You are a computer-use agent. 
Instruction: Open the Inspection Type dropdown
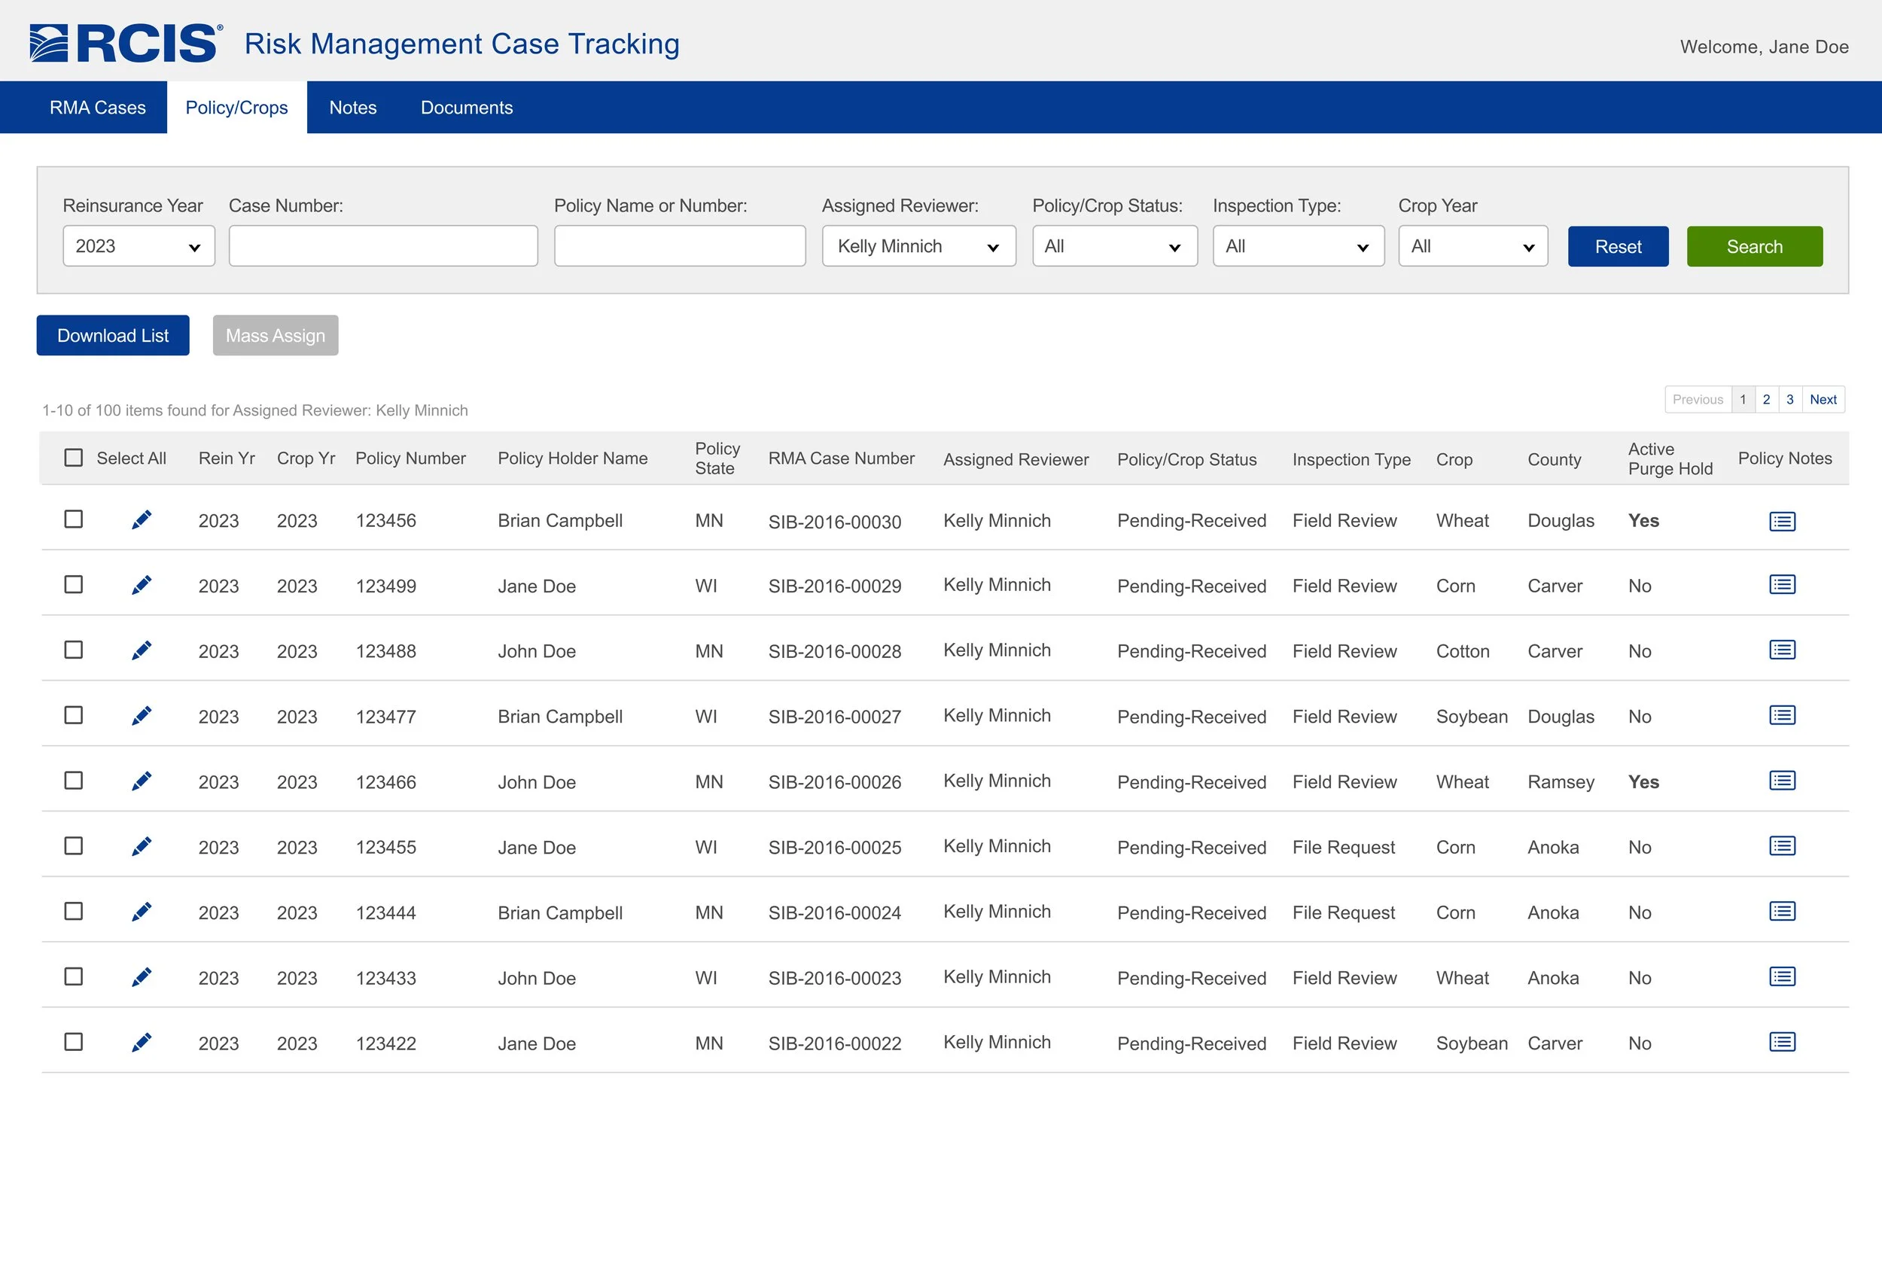pos(1298,246)
